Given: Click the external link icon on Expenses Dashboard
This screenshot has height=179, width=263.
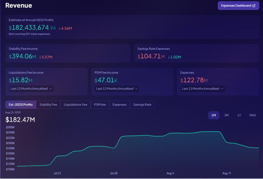Looking at the screenshot, I should coord(254,6).
